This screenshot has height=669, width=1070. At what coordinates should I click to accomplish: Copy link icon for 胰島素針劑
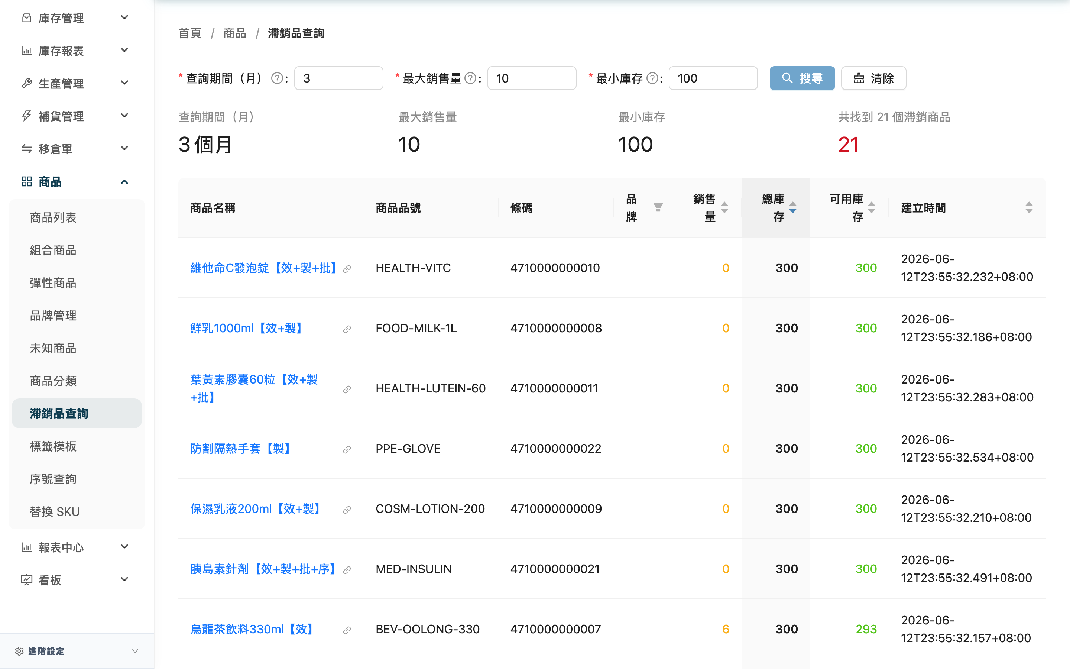coord(347,570)
